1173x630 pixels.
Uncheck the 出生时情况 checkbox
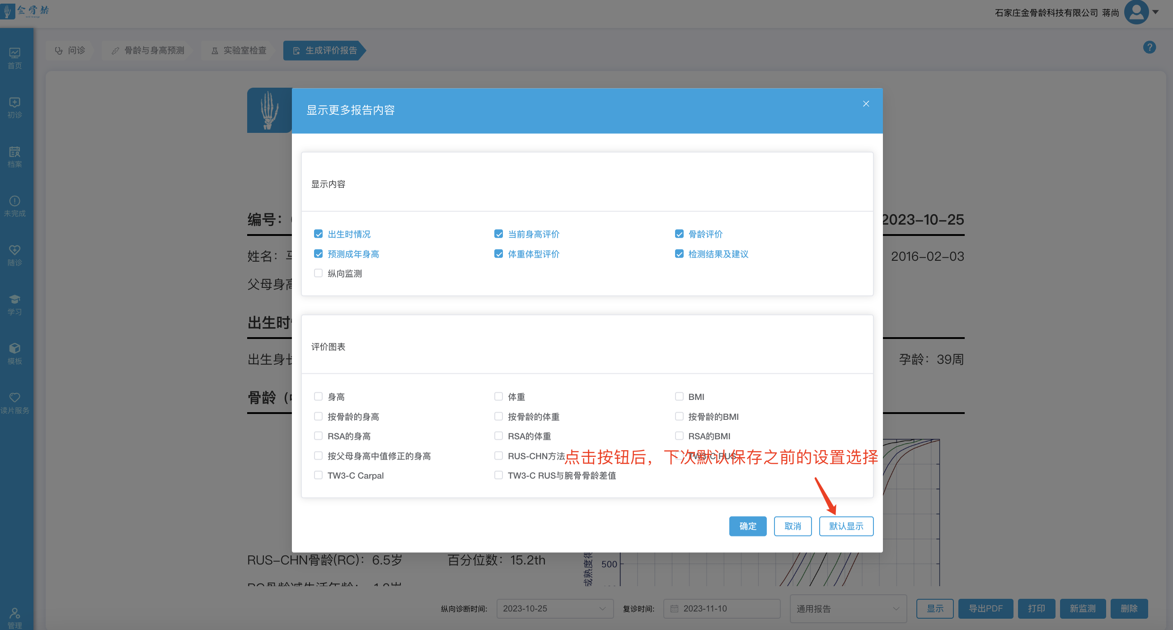pyautogui.click(x=318, y=234)
